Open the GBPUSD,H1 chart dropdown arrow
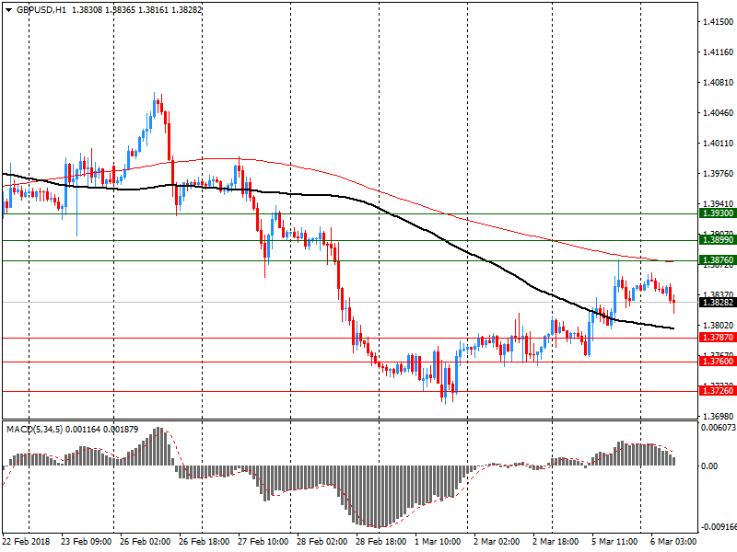Viewport: 737px width, 552px height. pyautogui.click(x=8, y=9)
